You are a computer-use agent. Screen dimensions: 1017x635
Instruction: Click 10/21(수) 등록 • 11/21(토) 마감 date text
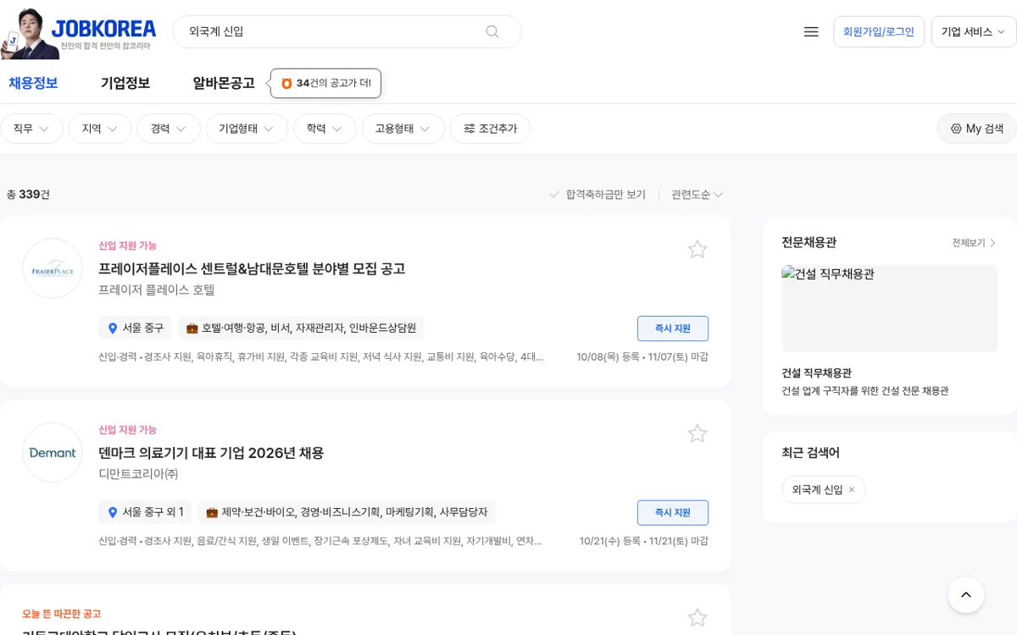644,541
